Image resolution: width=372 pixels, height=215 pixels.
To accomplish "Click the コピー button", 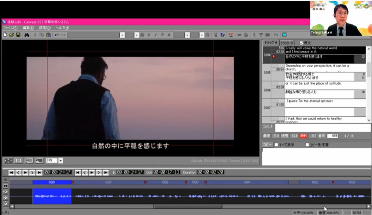I will 268,145.
